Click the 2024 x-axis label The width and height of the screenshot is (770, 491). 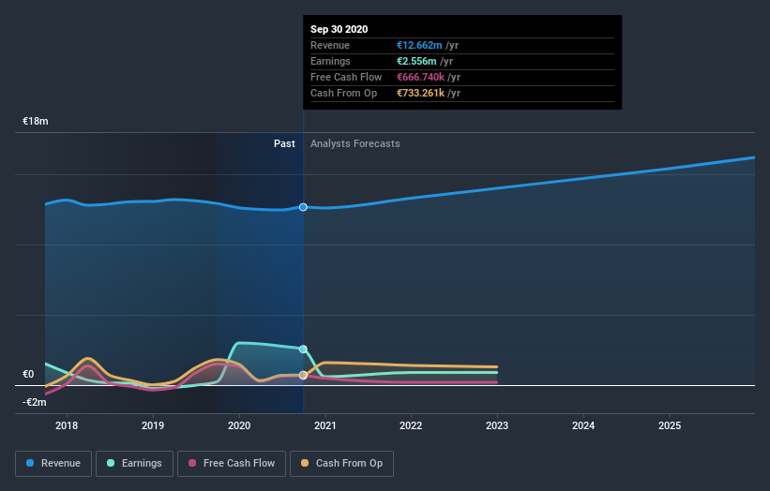click(x=583, y=425)
